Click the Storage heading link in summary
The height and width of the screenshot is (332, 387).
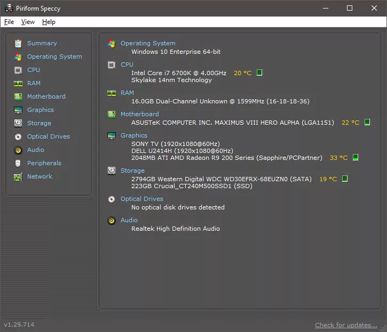tap(132, 171)
